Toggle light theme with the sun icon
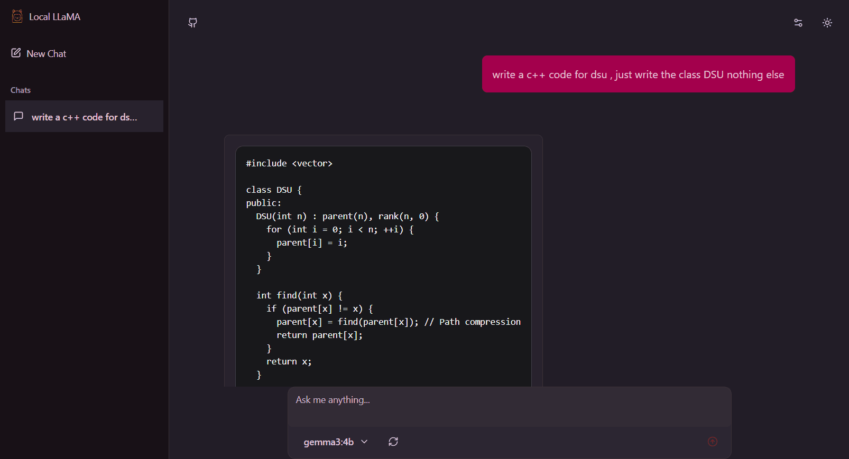The height and width of the screenshot is (459, 849). pyautogui.click(x=827, y=23)
